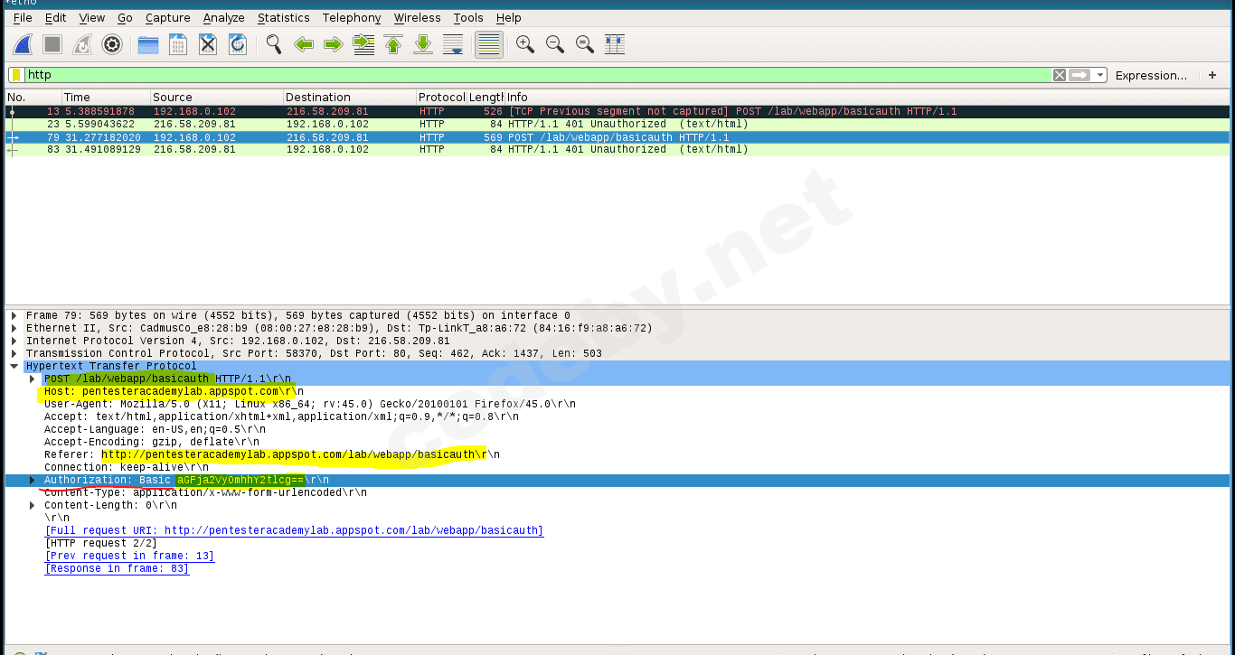Find a packet with the magnifier icon
Viewport: 1235px width, 655px height.
[274, 44]
